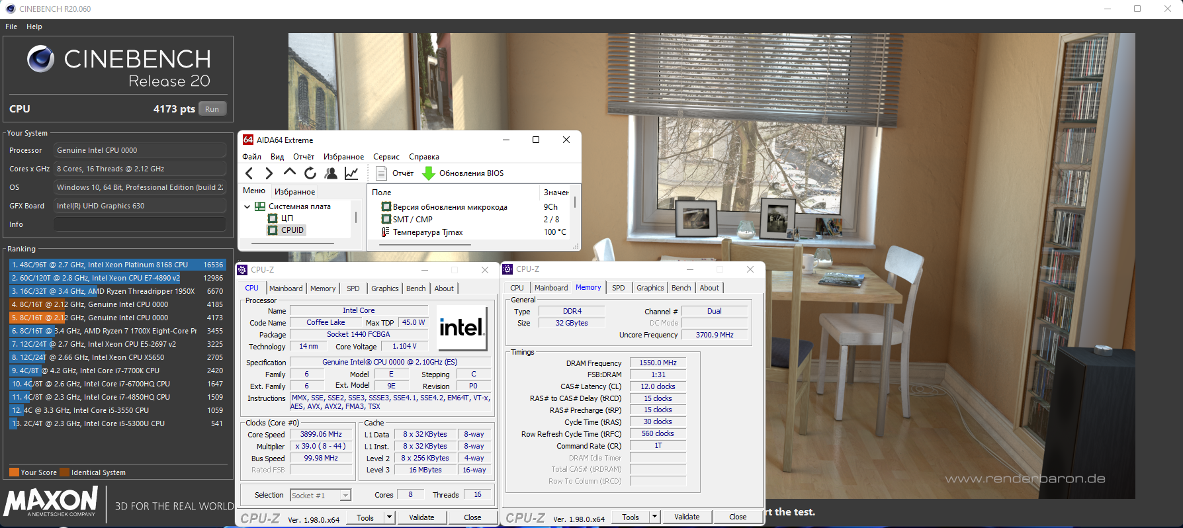Open the Cinebench File menu
This screenshot has height=528, width=1183.
[11, 26]
